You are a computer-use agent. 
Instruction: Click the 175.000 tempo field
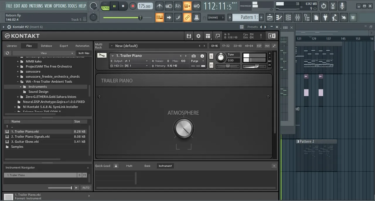coord(145,6)
